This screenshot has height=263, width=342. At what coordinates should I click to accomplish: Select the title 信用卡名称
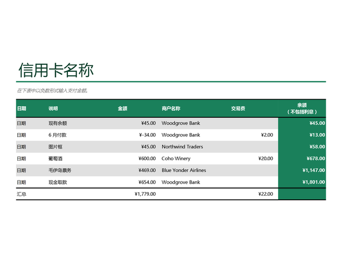pos(56,70)
